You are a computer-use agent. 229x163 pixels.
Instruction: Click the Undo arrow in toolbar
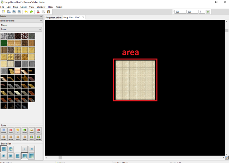click(x=26, y=12)
